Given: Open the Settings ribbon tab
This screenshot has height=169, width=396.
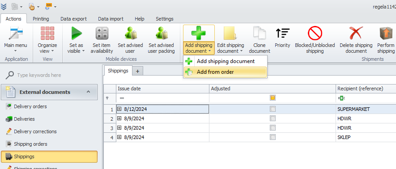Looking at the screenshot, I should pyautogui.click(x=165, y=19).
